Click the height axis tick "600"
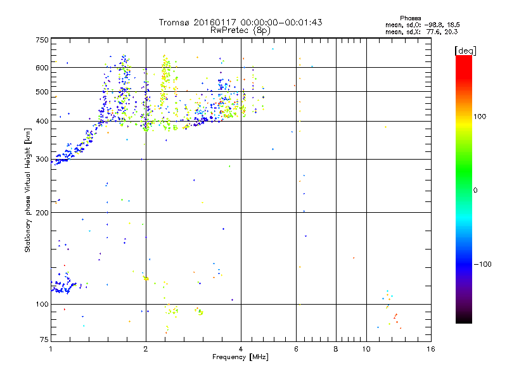The height and width of the screenshot is (380, 507). pyautogui.click(x=42, y=68)
